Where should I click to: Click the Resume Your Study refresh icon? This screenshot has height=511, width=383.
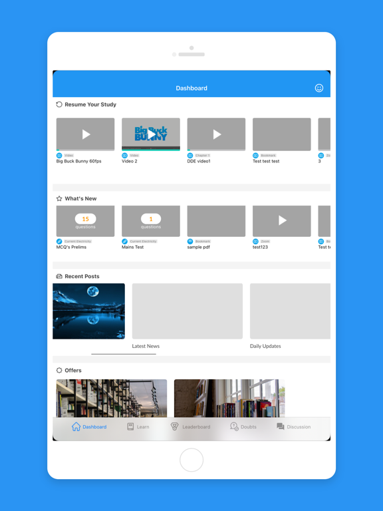pos(59,104)
